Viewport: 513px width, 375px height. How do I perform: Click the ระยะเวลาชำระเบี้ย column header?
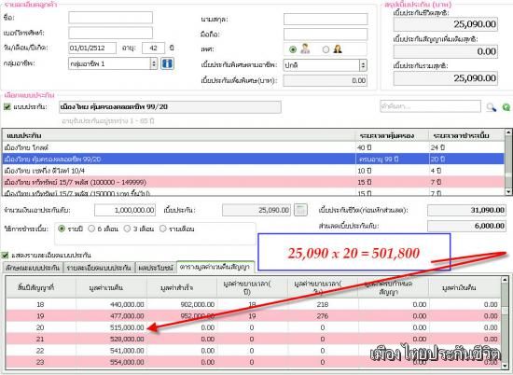coord(466,135)
